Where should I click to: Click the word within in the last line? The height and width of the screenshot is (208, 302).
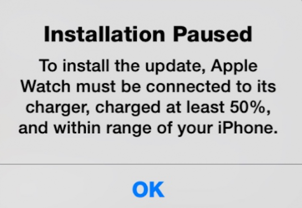(77, 128)
